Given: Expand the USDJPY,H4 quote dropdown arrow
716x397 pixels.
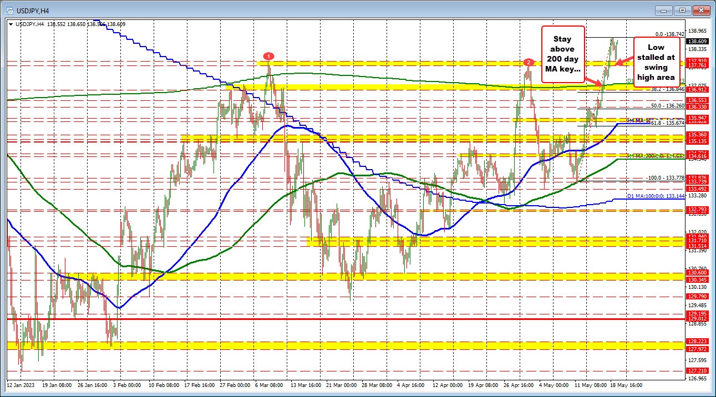Looking at the screenshot, I should point(12,24).
